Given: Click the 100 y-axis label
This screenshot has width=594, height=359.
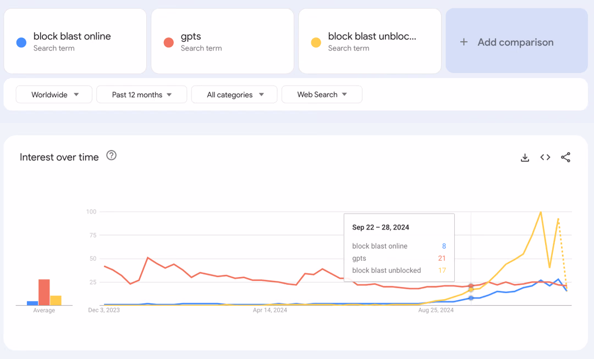Looking at the screenshot, I should coord(91,212).
